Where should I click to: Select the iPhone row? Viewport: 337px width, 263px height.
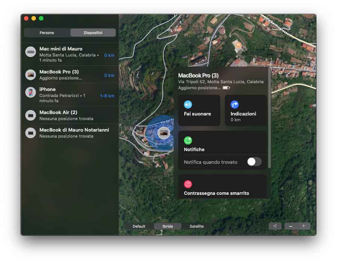click(70, 95)
